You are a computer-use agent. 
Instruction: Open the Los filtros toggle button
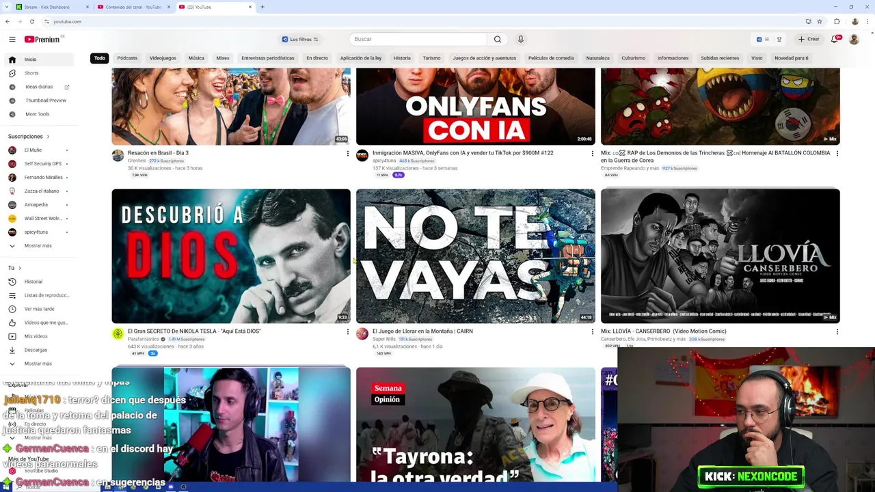coord(300,40)
